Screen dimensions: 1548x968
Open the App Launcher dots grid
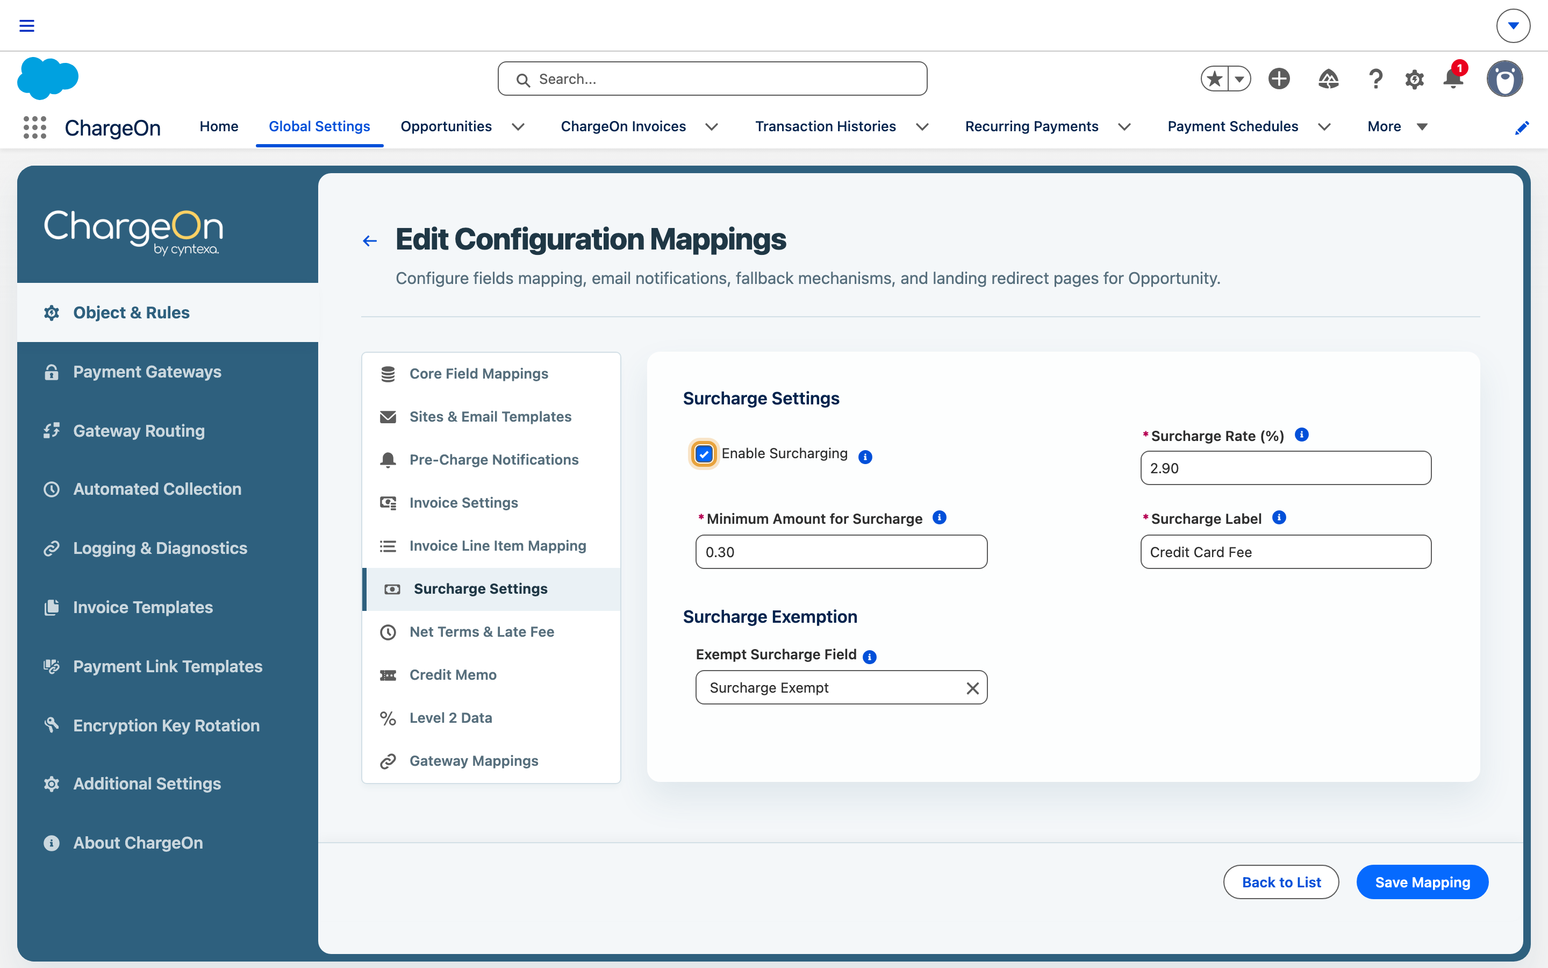(x=34, y=127)
